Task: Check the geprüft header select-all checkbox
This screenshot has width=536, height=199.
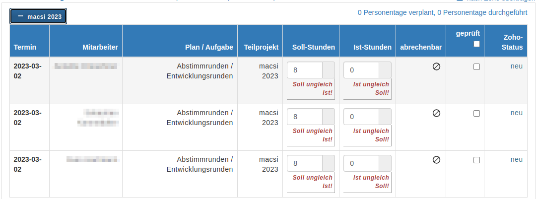Action: click(x=476, y=44)
